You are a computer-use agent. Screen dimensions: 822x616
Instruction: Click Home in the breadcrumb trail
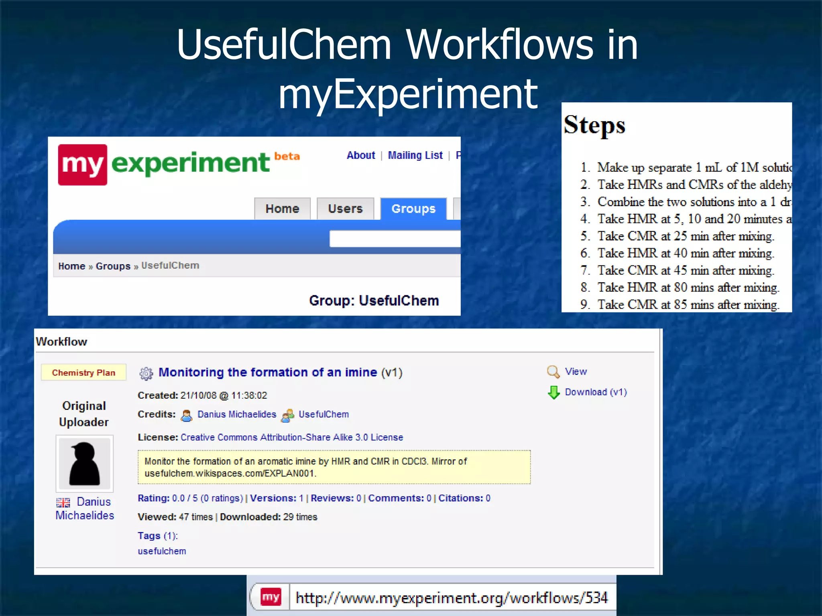(x=71, y=266)
